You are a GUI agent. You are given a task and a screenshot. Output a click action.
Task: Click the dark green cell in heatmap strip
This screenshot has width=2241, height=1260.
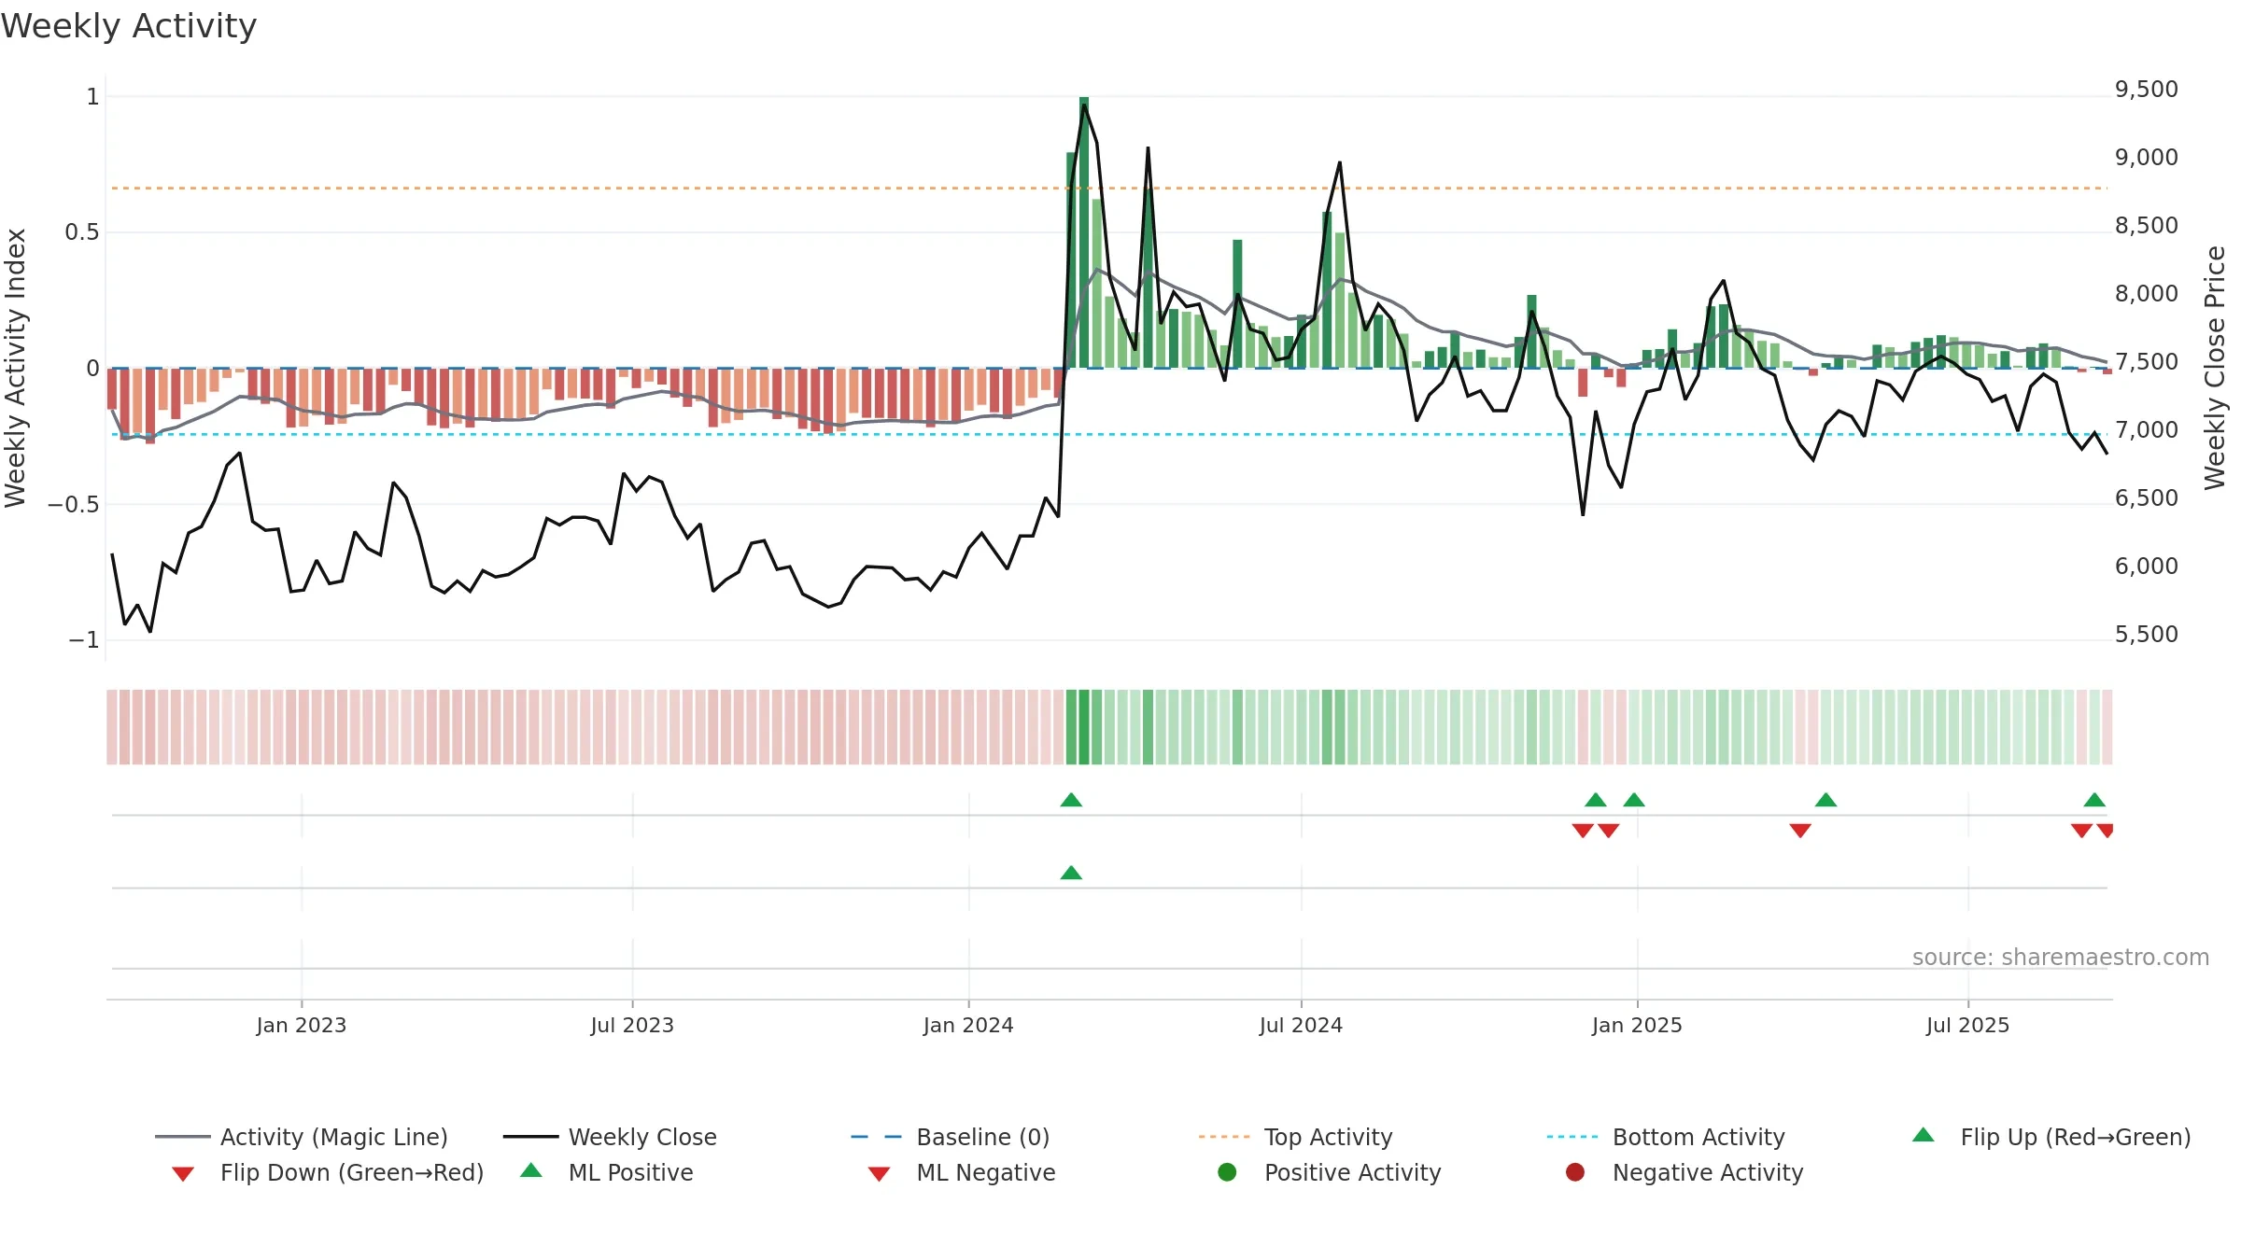[x=1084, y=727]
